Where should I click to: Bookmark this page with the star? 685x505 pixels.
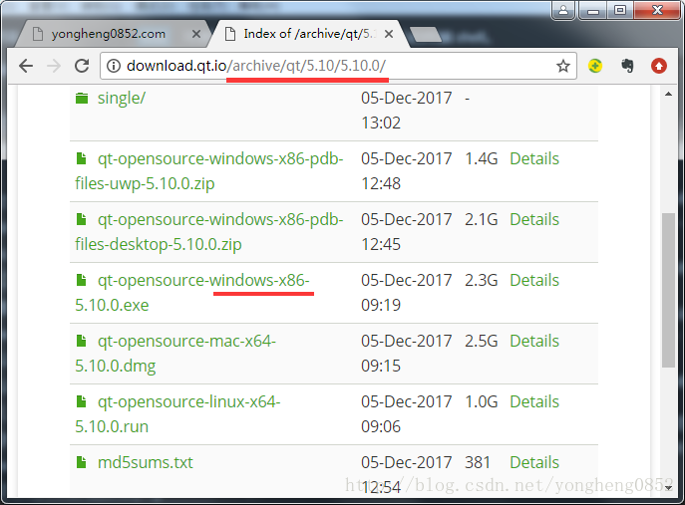click(x=563, y=66)
